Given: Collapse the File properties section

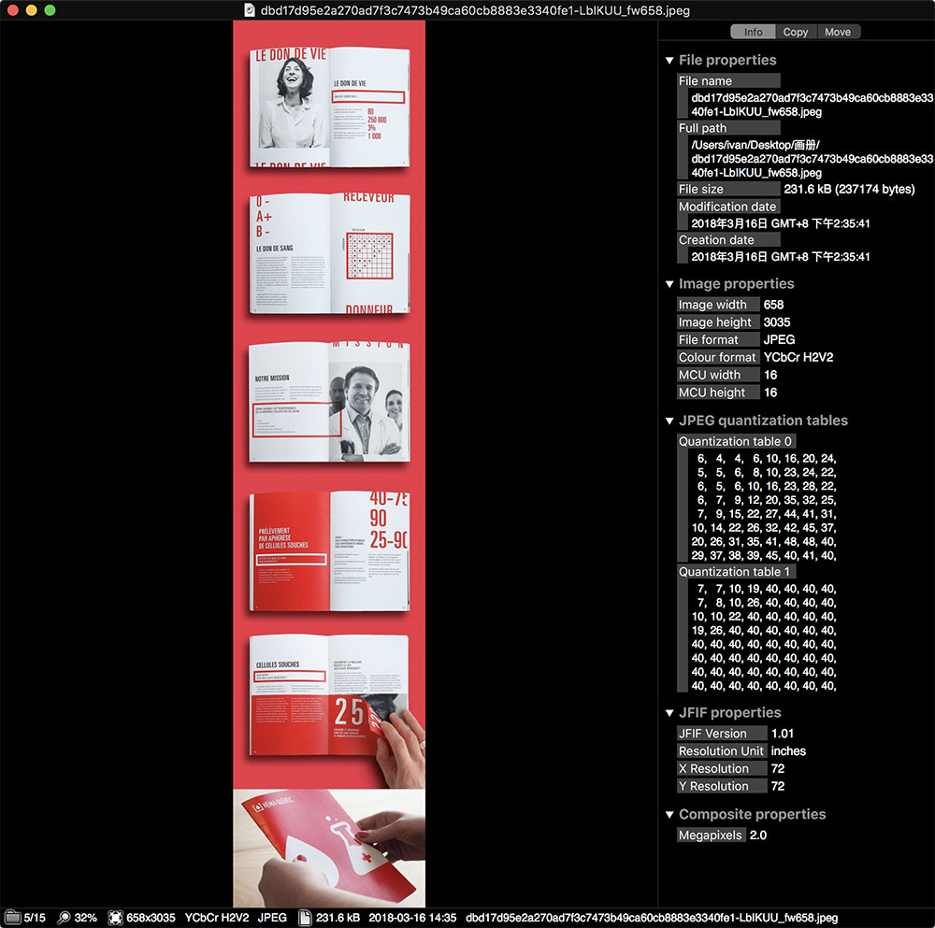Looking at the screenshot, I should 669,61.
